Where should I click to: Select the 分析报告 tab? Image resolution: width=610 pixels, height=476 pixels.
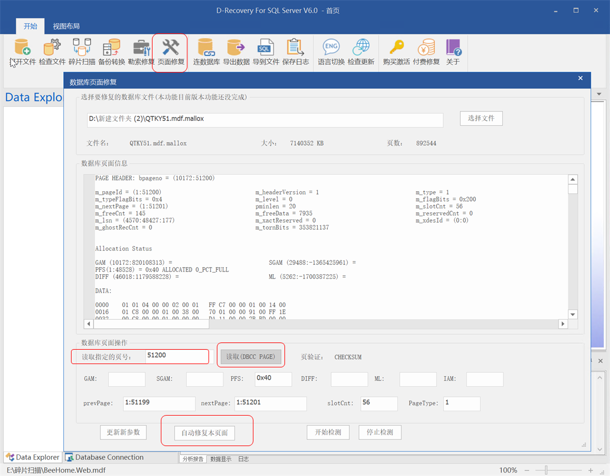[193, 459]
